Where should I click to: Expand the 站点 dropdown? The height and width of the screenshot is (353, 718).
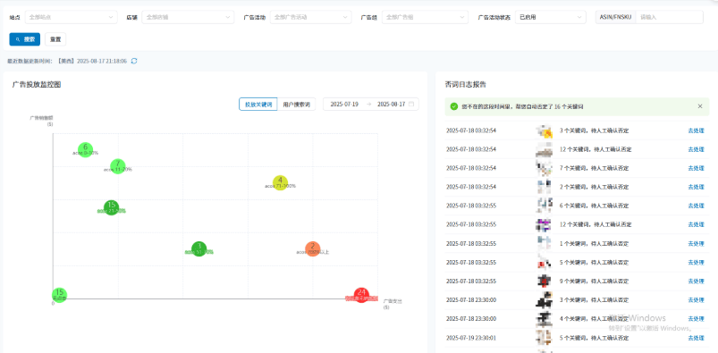tap(71, 17)
